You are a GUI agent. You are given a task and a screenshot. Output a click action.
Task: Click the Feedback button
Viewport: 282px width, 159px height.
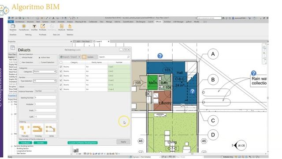click(26, 143)
